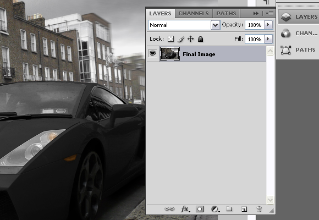This screenshot has height=220, width=319.
Task: Open the Opacity slider arrow
Action: (268, 25)
